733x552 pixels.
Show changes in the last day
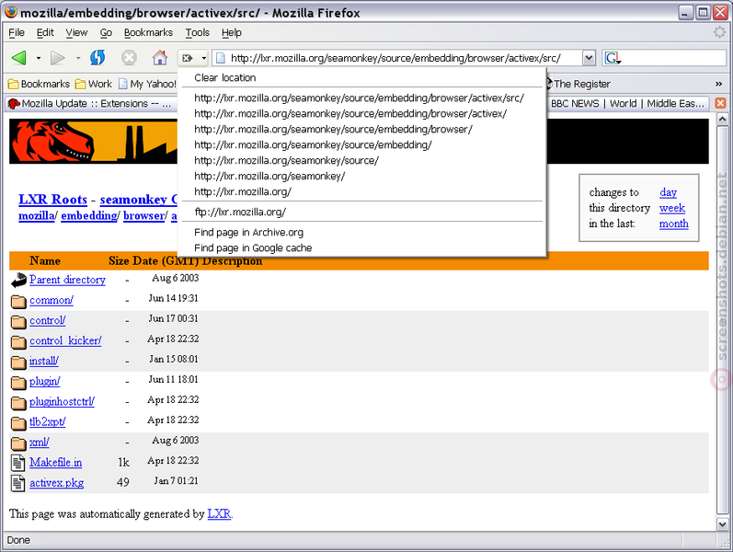[668, 192]
